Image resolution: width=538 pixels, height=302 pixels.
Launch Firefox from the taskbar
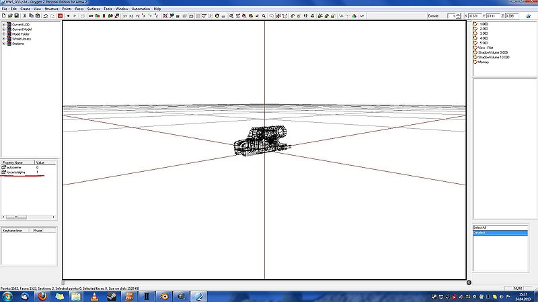pyautogui.click(x=42, y=296)
